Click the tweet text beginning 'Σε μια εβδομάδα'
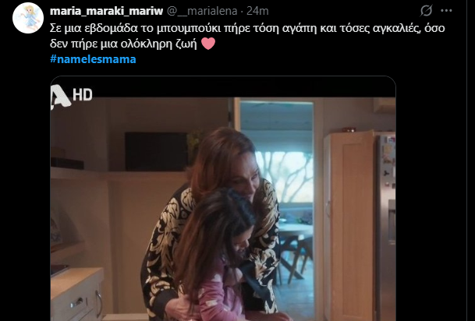 tap(247, 28)
